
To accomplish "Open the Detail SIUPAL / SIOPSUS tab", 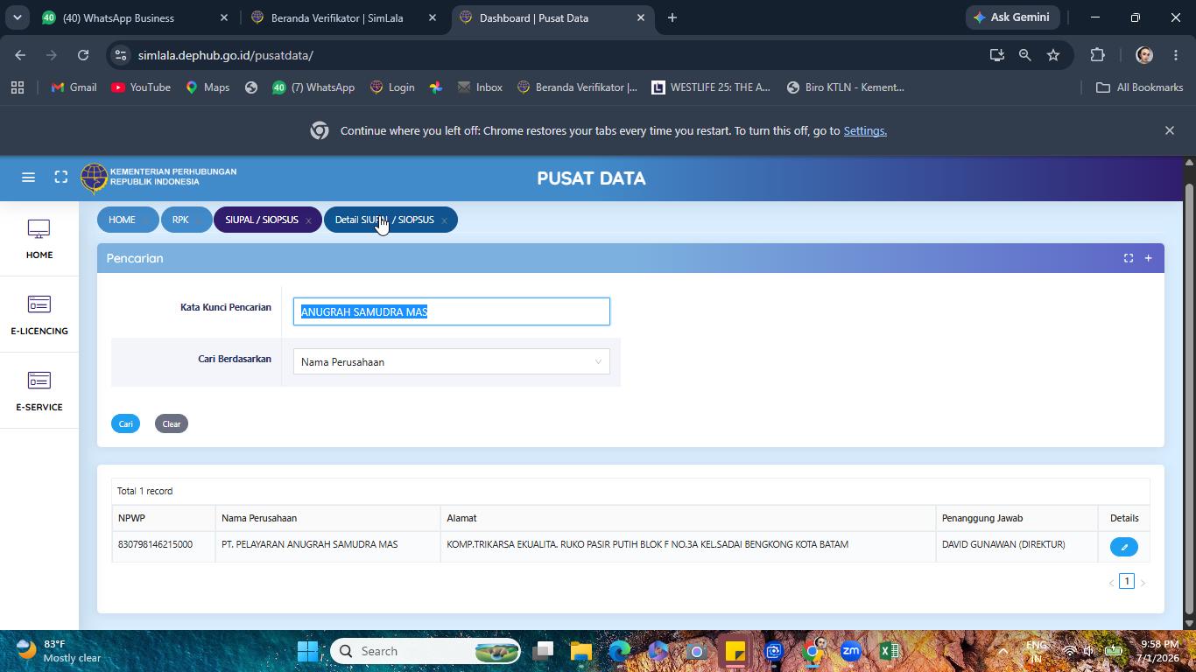I will [x=384, y=220].
